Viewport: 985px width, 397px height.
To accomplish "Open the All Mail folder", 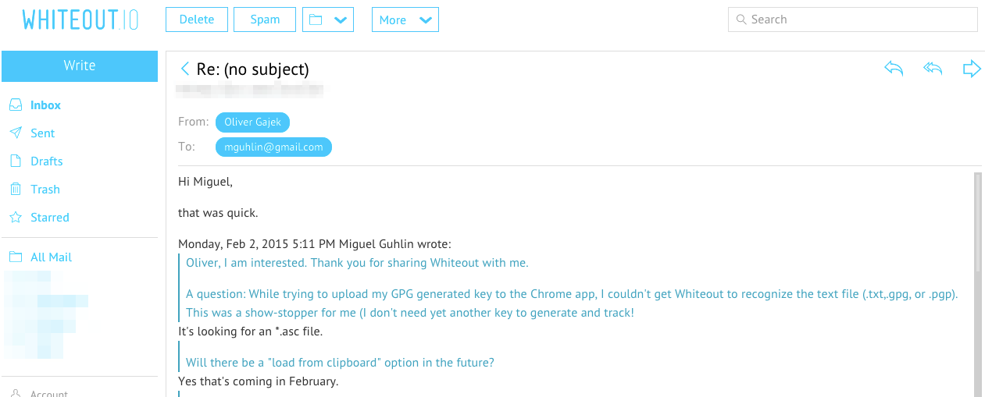I will (51, 257).
